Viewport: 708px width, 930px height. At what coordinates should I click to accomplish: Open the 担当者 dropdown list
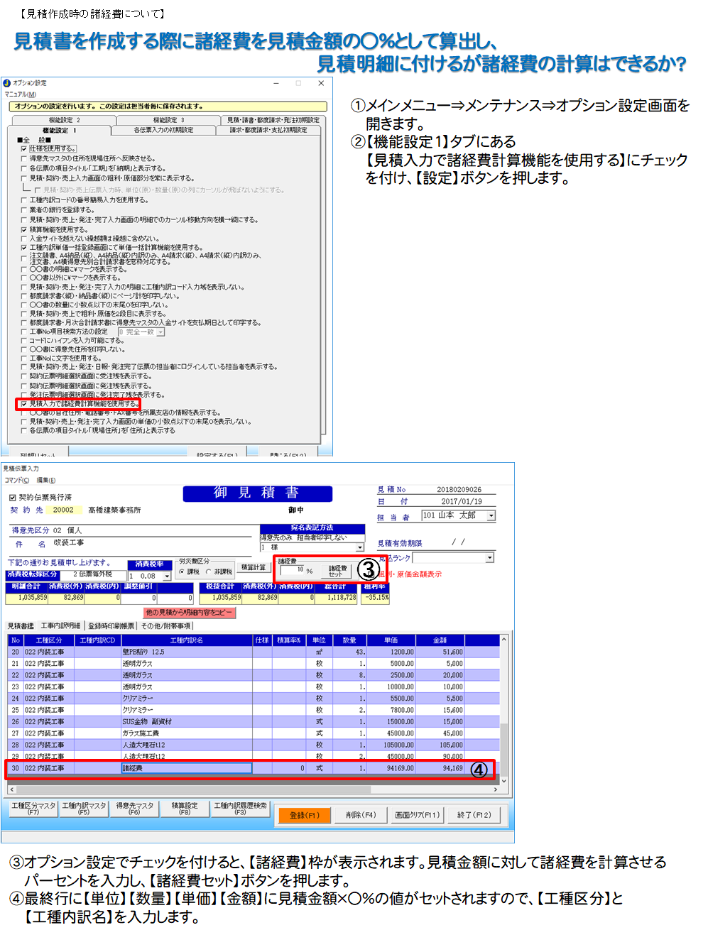[x=491, y=516]
